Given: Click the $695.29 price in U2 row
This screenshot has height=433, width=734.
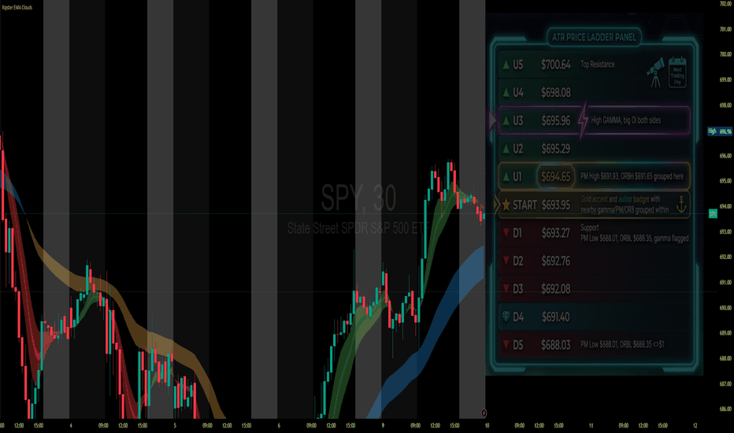Looking at the screenshot, I should 556,149.
